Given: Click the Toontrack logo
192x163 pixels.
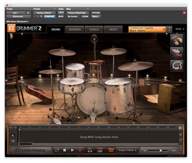Looking at the screenshot, I should pos(30,150).
